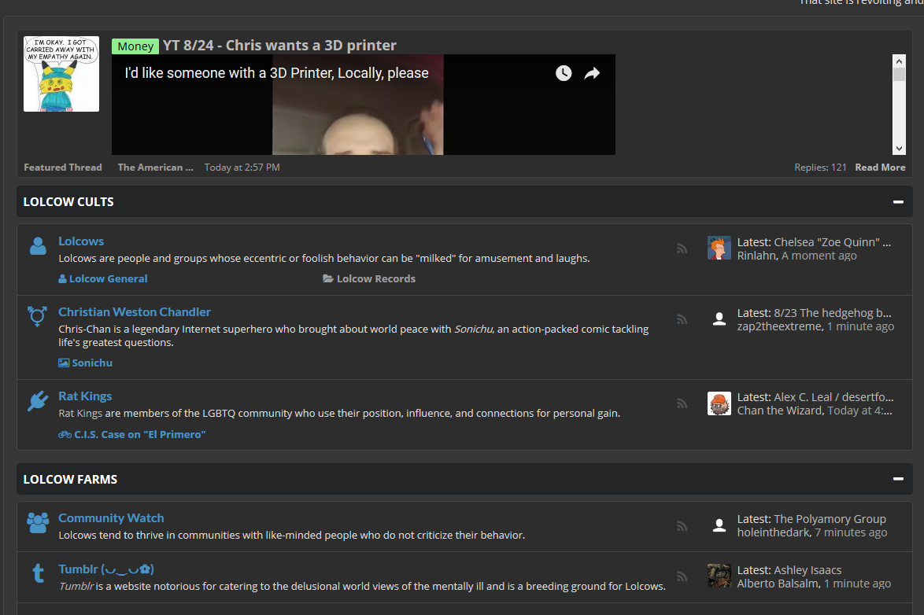Open latest thread '8/23 The hedgehog b...'
Screen dimensions: 924x615
833,313
